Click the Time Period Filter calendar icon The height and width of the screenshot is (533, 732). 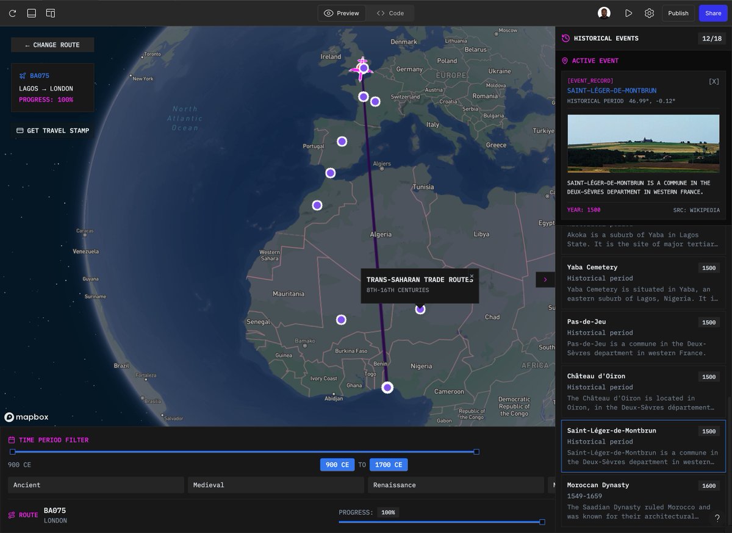coord(12,440)
